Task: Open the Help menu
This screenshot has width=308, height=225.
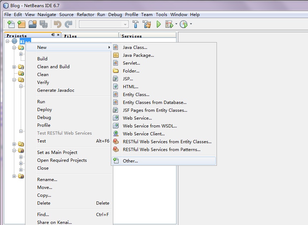Action: pyautogui.click(x=195, y=15)
